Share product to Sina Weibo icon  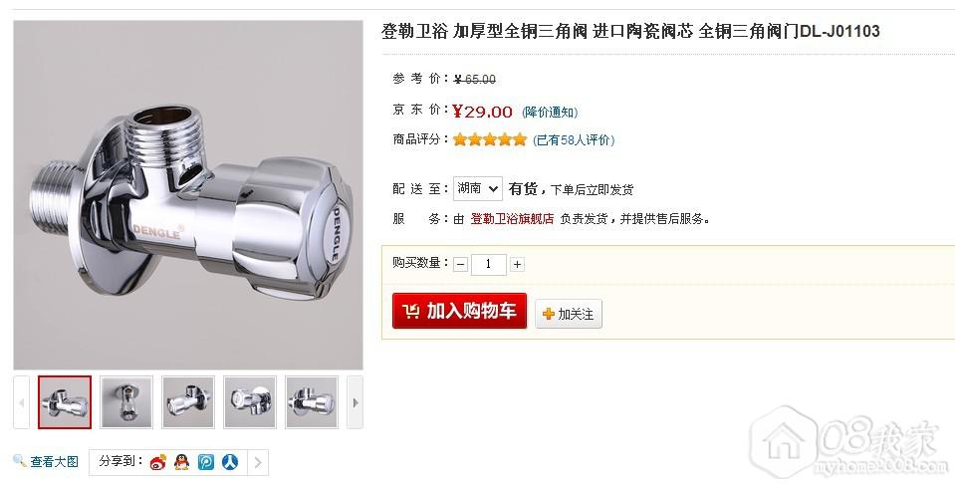(x=158, y=462)
